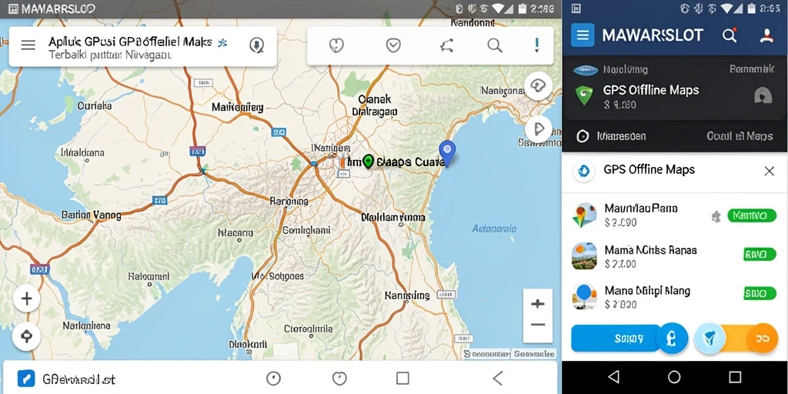Click the round plus button at map left

[x=27, y=299]
